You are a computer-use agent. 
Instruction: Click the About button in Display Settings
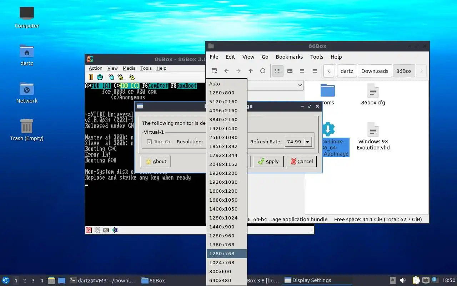click(x=156, y=161)
